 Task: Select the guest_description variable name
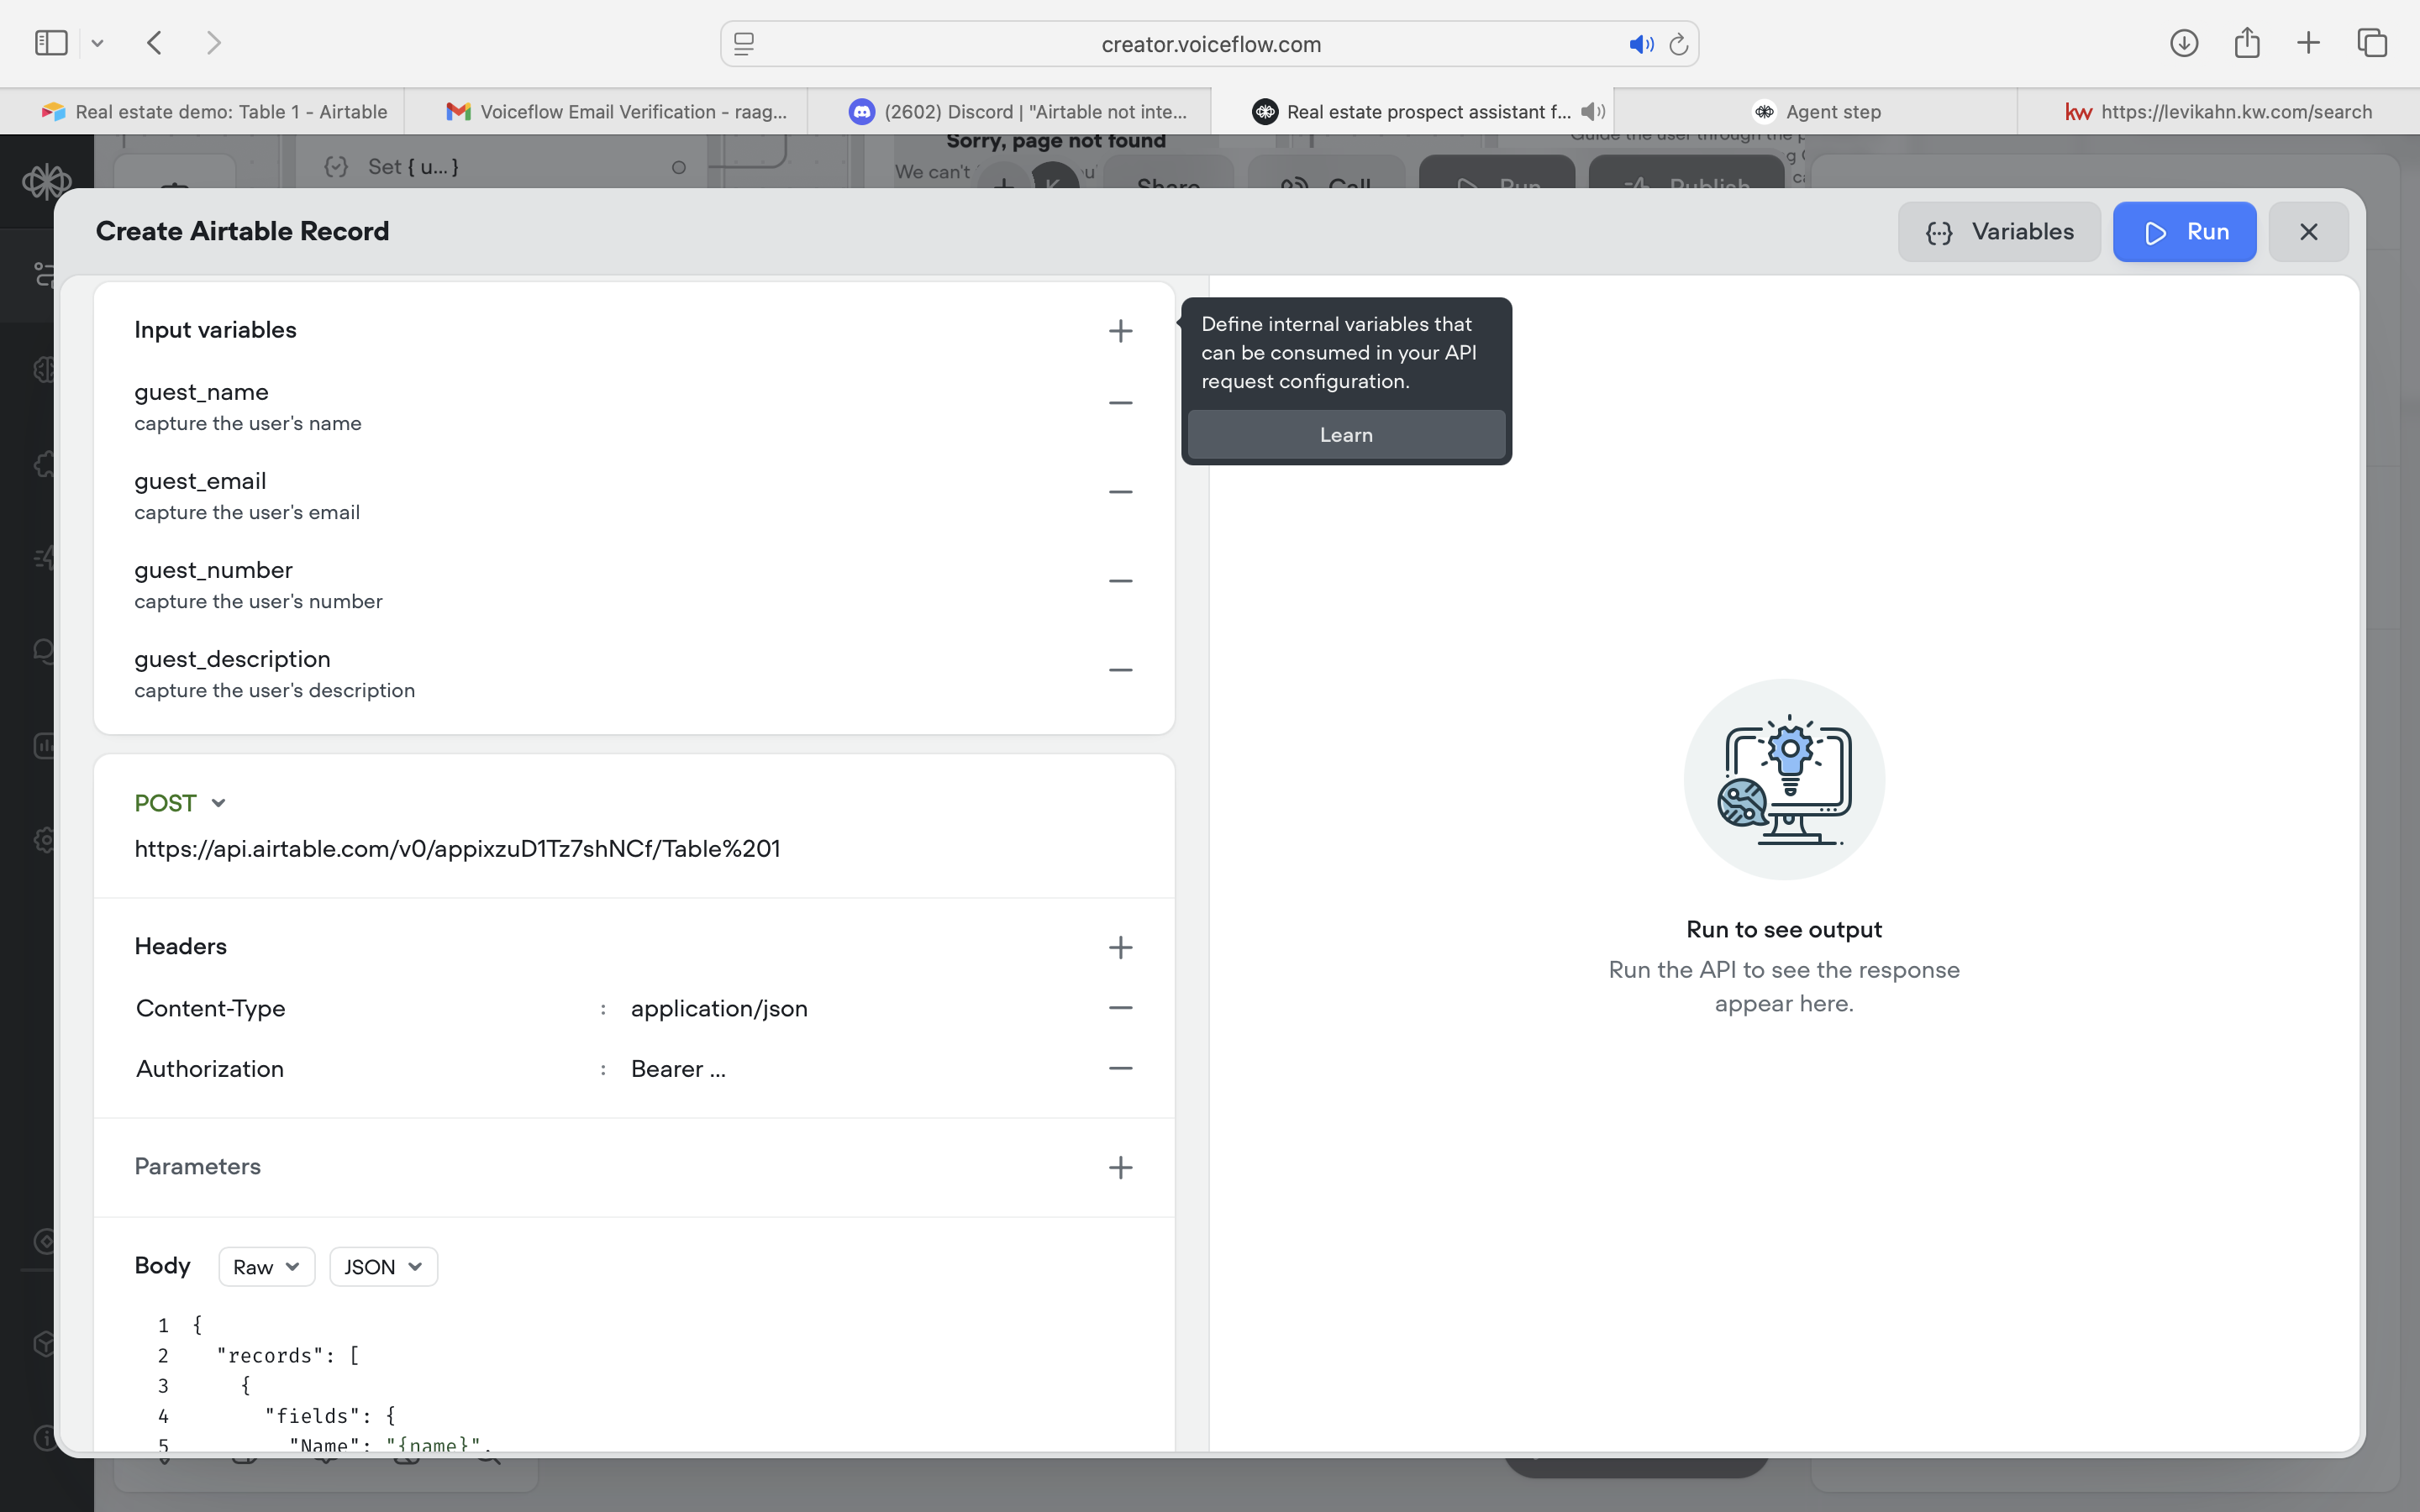(232, 659)
